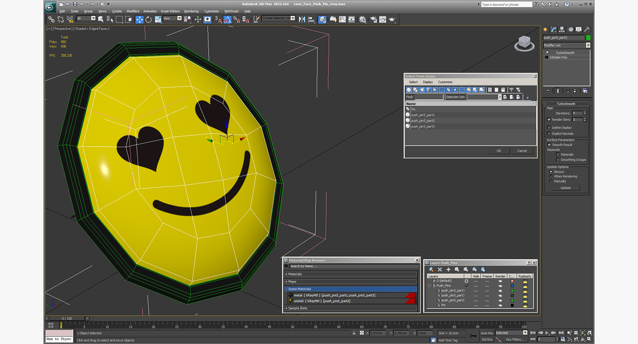Open Customize menu in Select From Scene
The image size is (638, 344).
click(x=445, y=82)
